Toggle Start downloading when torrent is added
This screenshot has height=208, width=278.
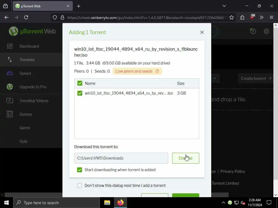[80, 170]
